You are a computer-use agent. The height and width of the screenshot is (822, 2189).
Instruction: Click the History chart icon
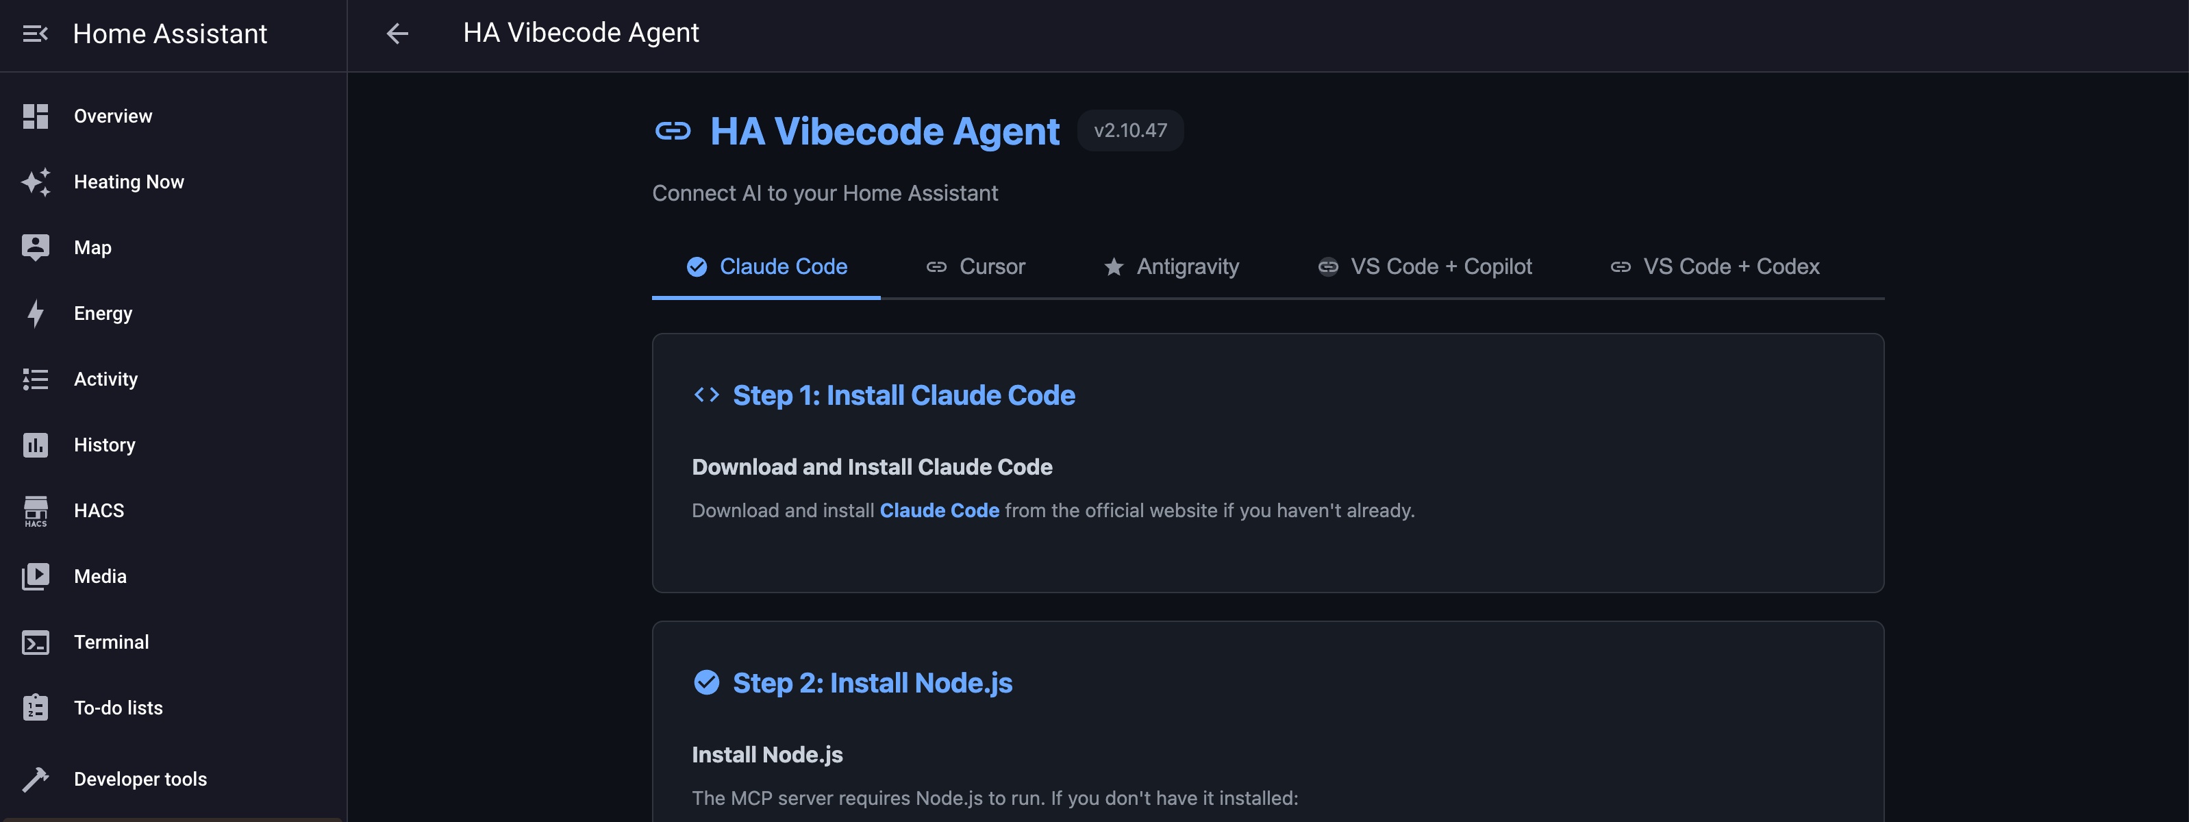pyautogui.click(x=36, y=445)
